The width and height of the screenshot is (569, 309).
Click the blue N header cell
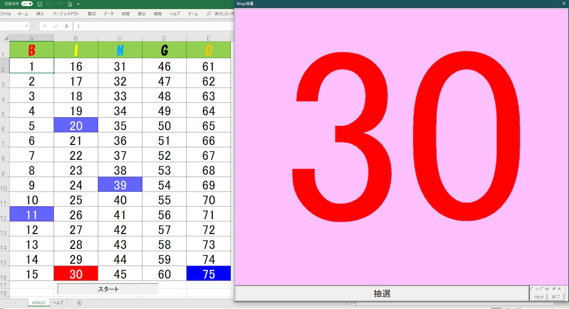120,50
